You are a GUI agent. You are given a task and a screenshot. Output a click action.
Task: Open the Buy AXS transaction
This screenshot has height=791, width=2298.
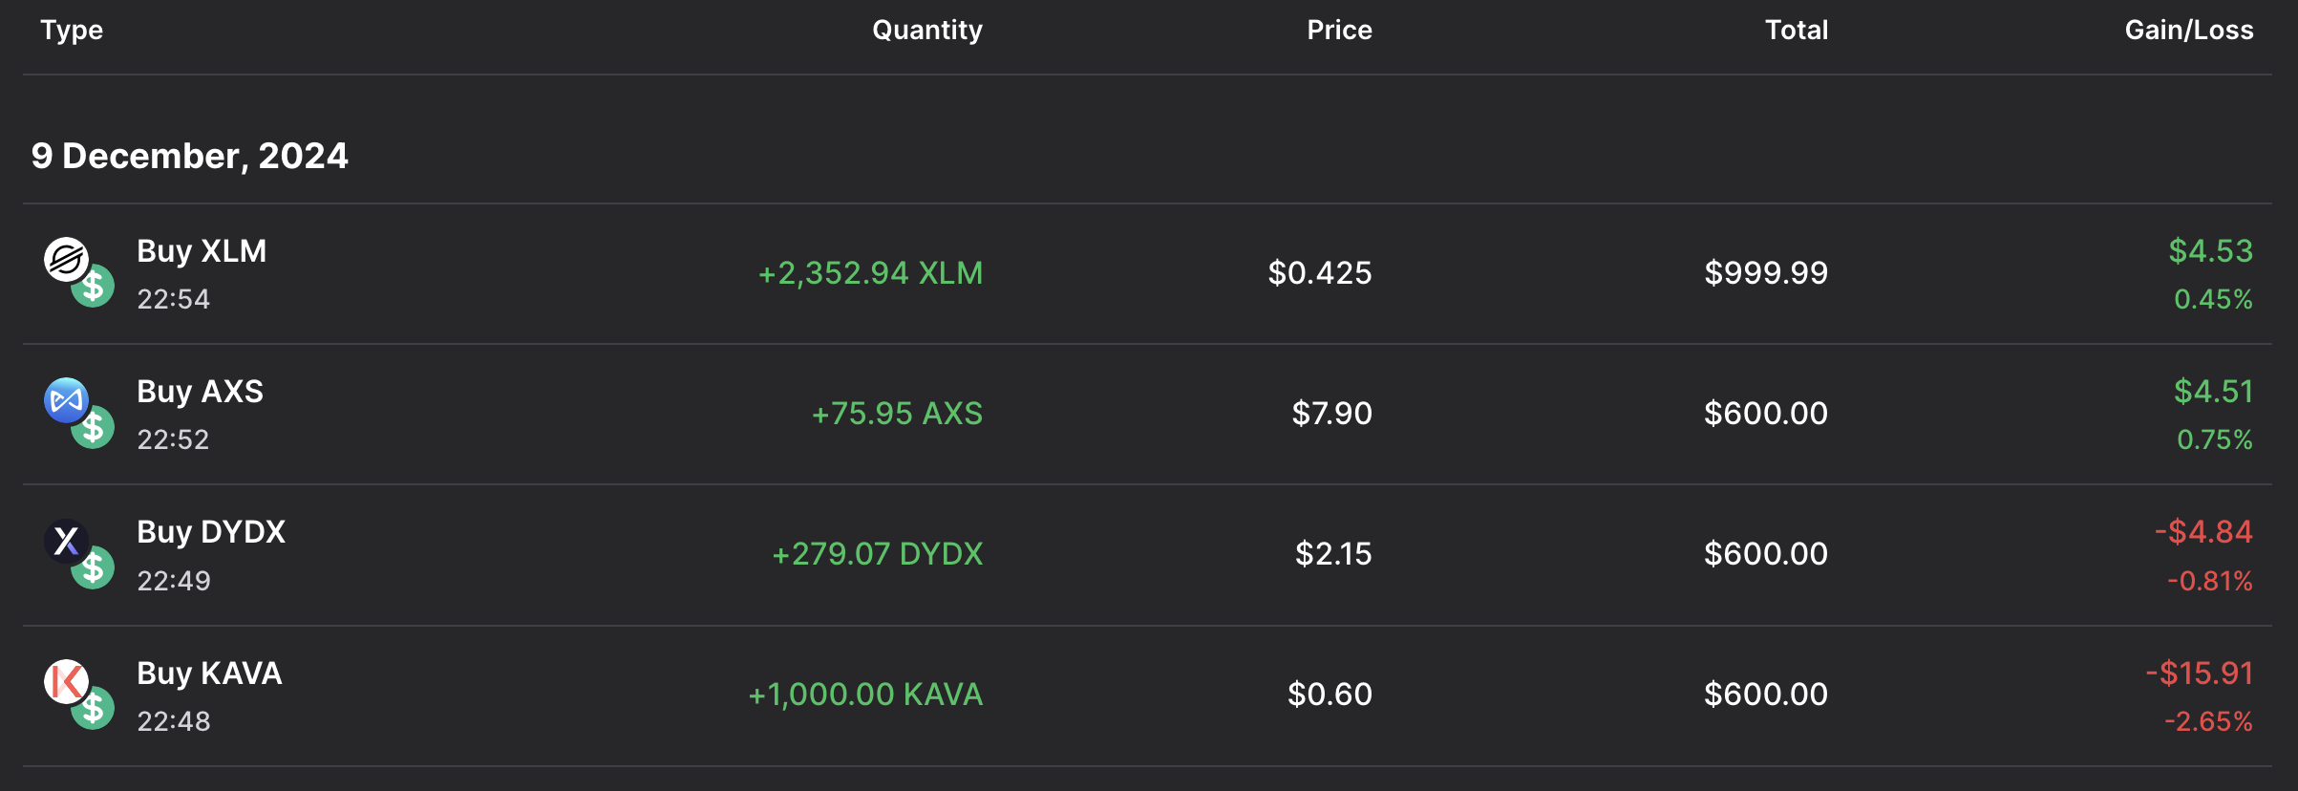click(x=200, y=392)
